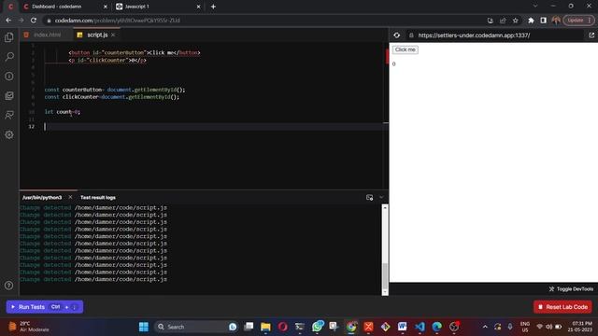Viewport: 598px width, 336px height.
Task: Click the ENG US language indicator
Action: (x=525, y=327)
